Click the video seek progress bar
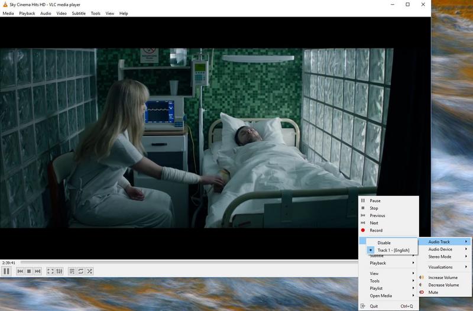The image size is (473, 311). point(189,263)
